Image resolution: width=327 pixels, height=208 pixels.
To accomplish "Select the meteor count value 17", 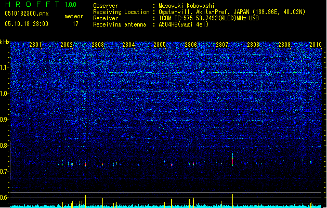I will [75, 24].
